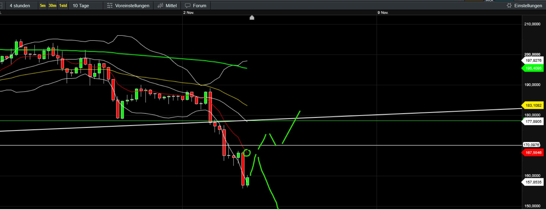Switch chart interval to 30m
546x210 pixels.
click(52, 6)
